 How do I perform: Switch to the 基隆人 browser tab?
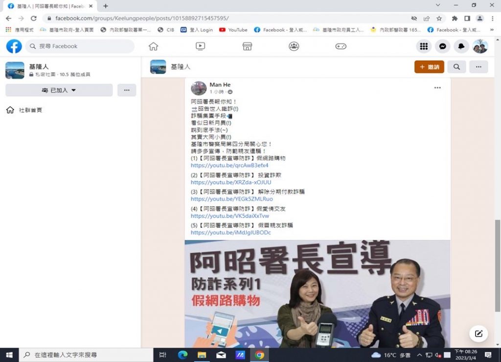tap(49, 6)
